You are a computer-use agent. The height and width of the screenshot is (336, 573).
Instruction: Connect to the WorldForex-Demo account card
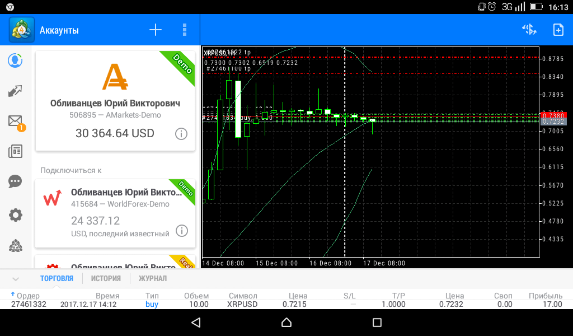(115, 213)
